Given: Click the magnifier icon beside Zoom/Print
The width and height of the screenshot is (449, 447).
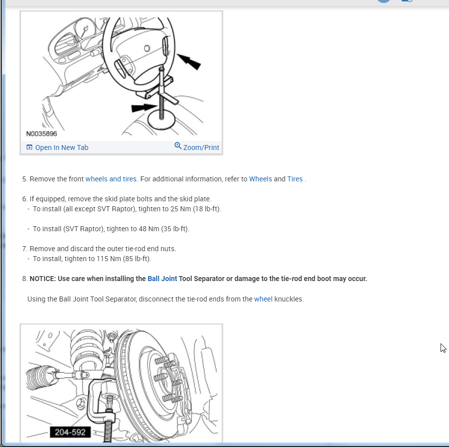Looking at the screenshot, I should click(178, 146).
